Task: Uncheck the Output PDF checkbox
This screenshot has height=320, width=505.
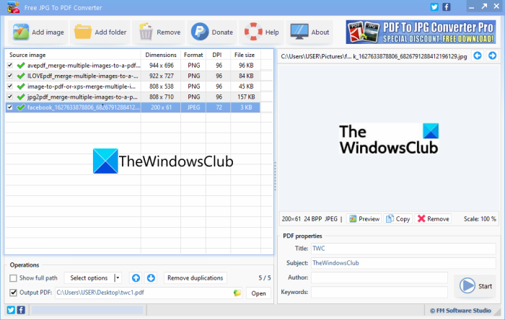Action: click(x=13, y=293)
